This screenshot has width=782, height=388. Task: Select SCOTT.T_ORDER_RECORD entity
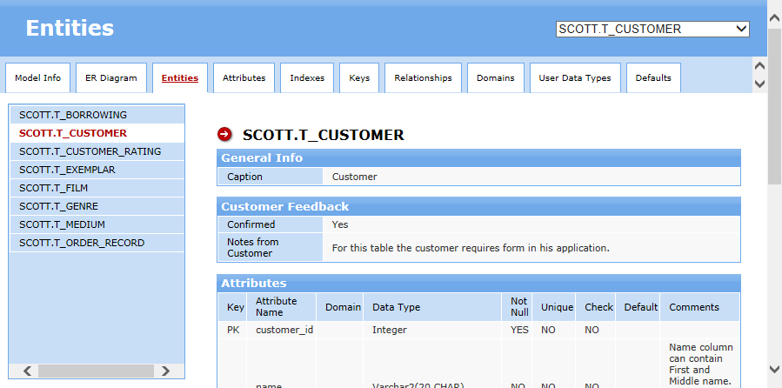82,243
